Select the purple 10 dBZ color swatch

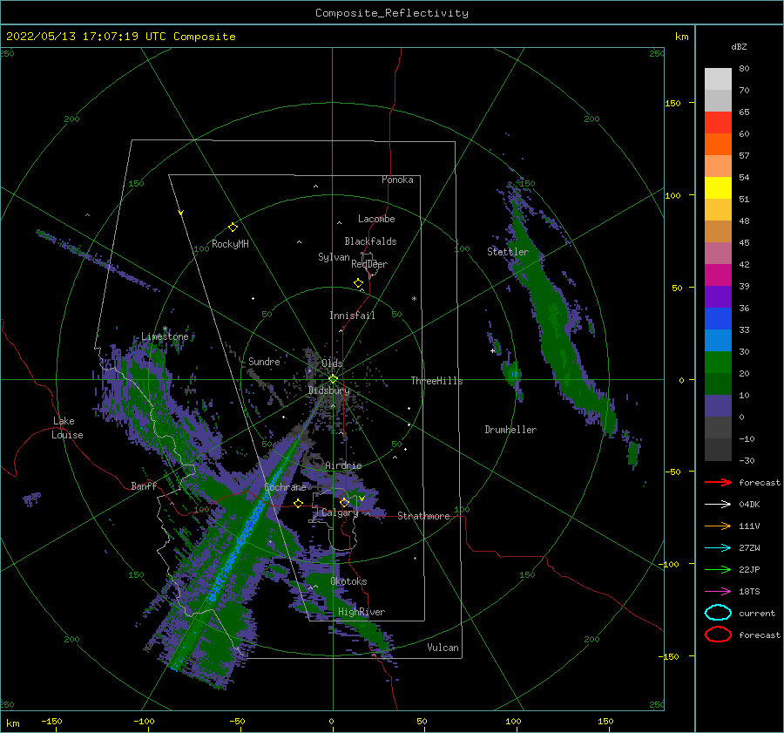pos(718,405)
